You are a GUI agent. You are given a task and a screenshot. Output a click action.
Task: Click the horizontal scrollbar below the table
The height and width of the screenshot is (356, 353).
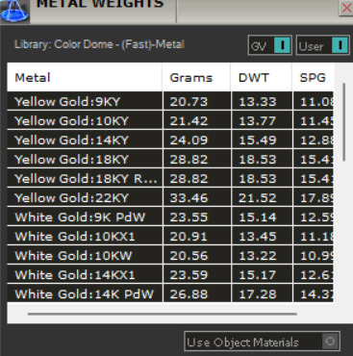163,314
